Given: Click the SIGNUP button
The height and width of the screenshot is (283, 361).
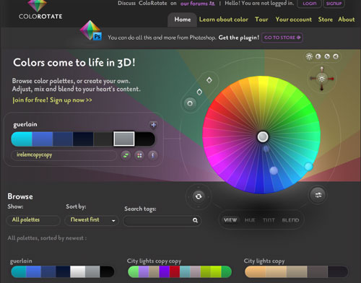Looking at the screenshot, I should coord(334,4).
